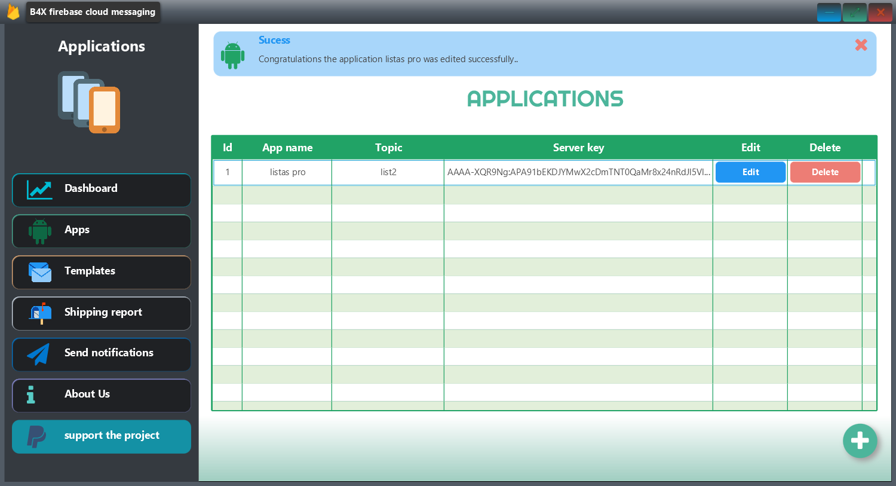Click the stacked phones Applications image
This screenshot has width=896, height=486.
click(89, 102)
